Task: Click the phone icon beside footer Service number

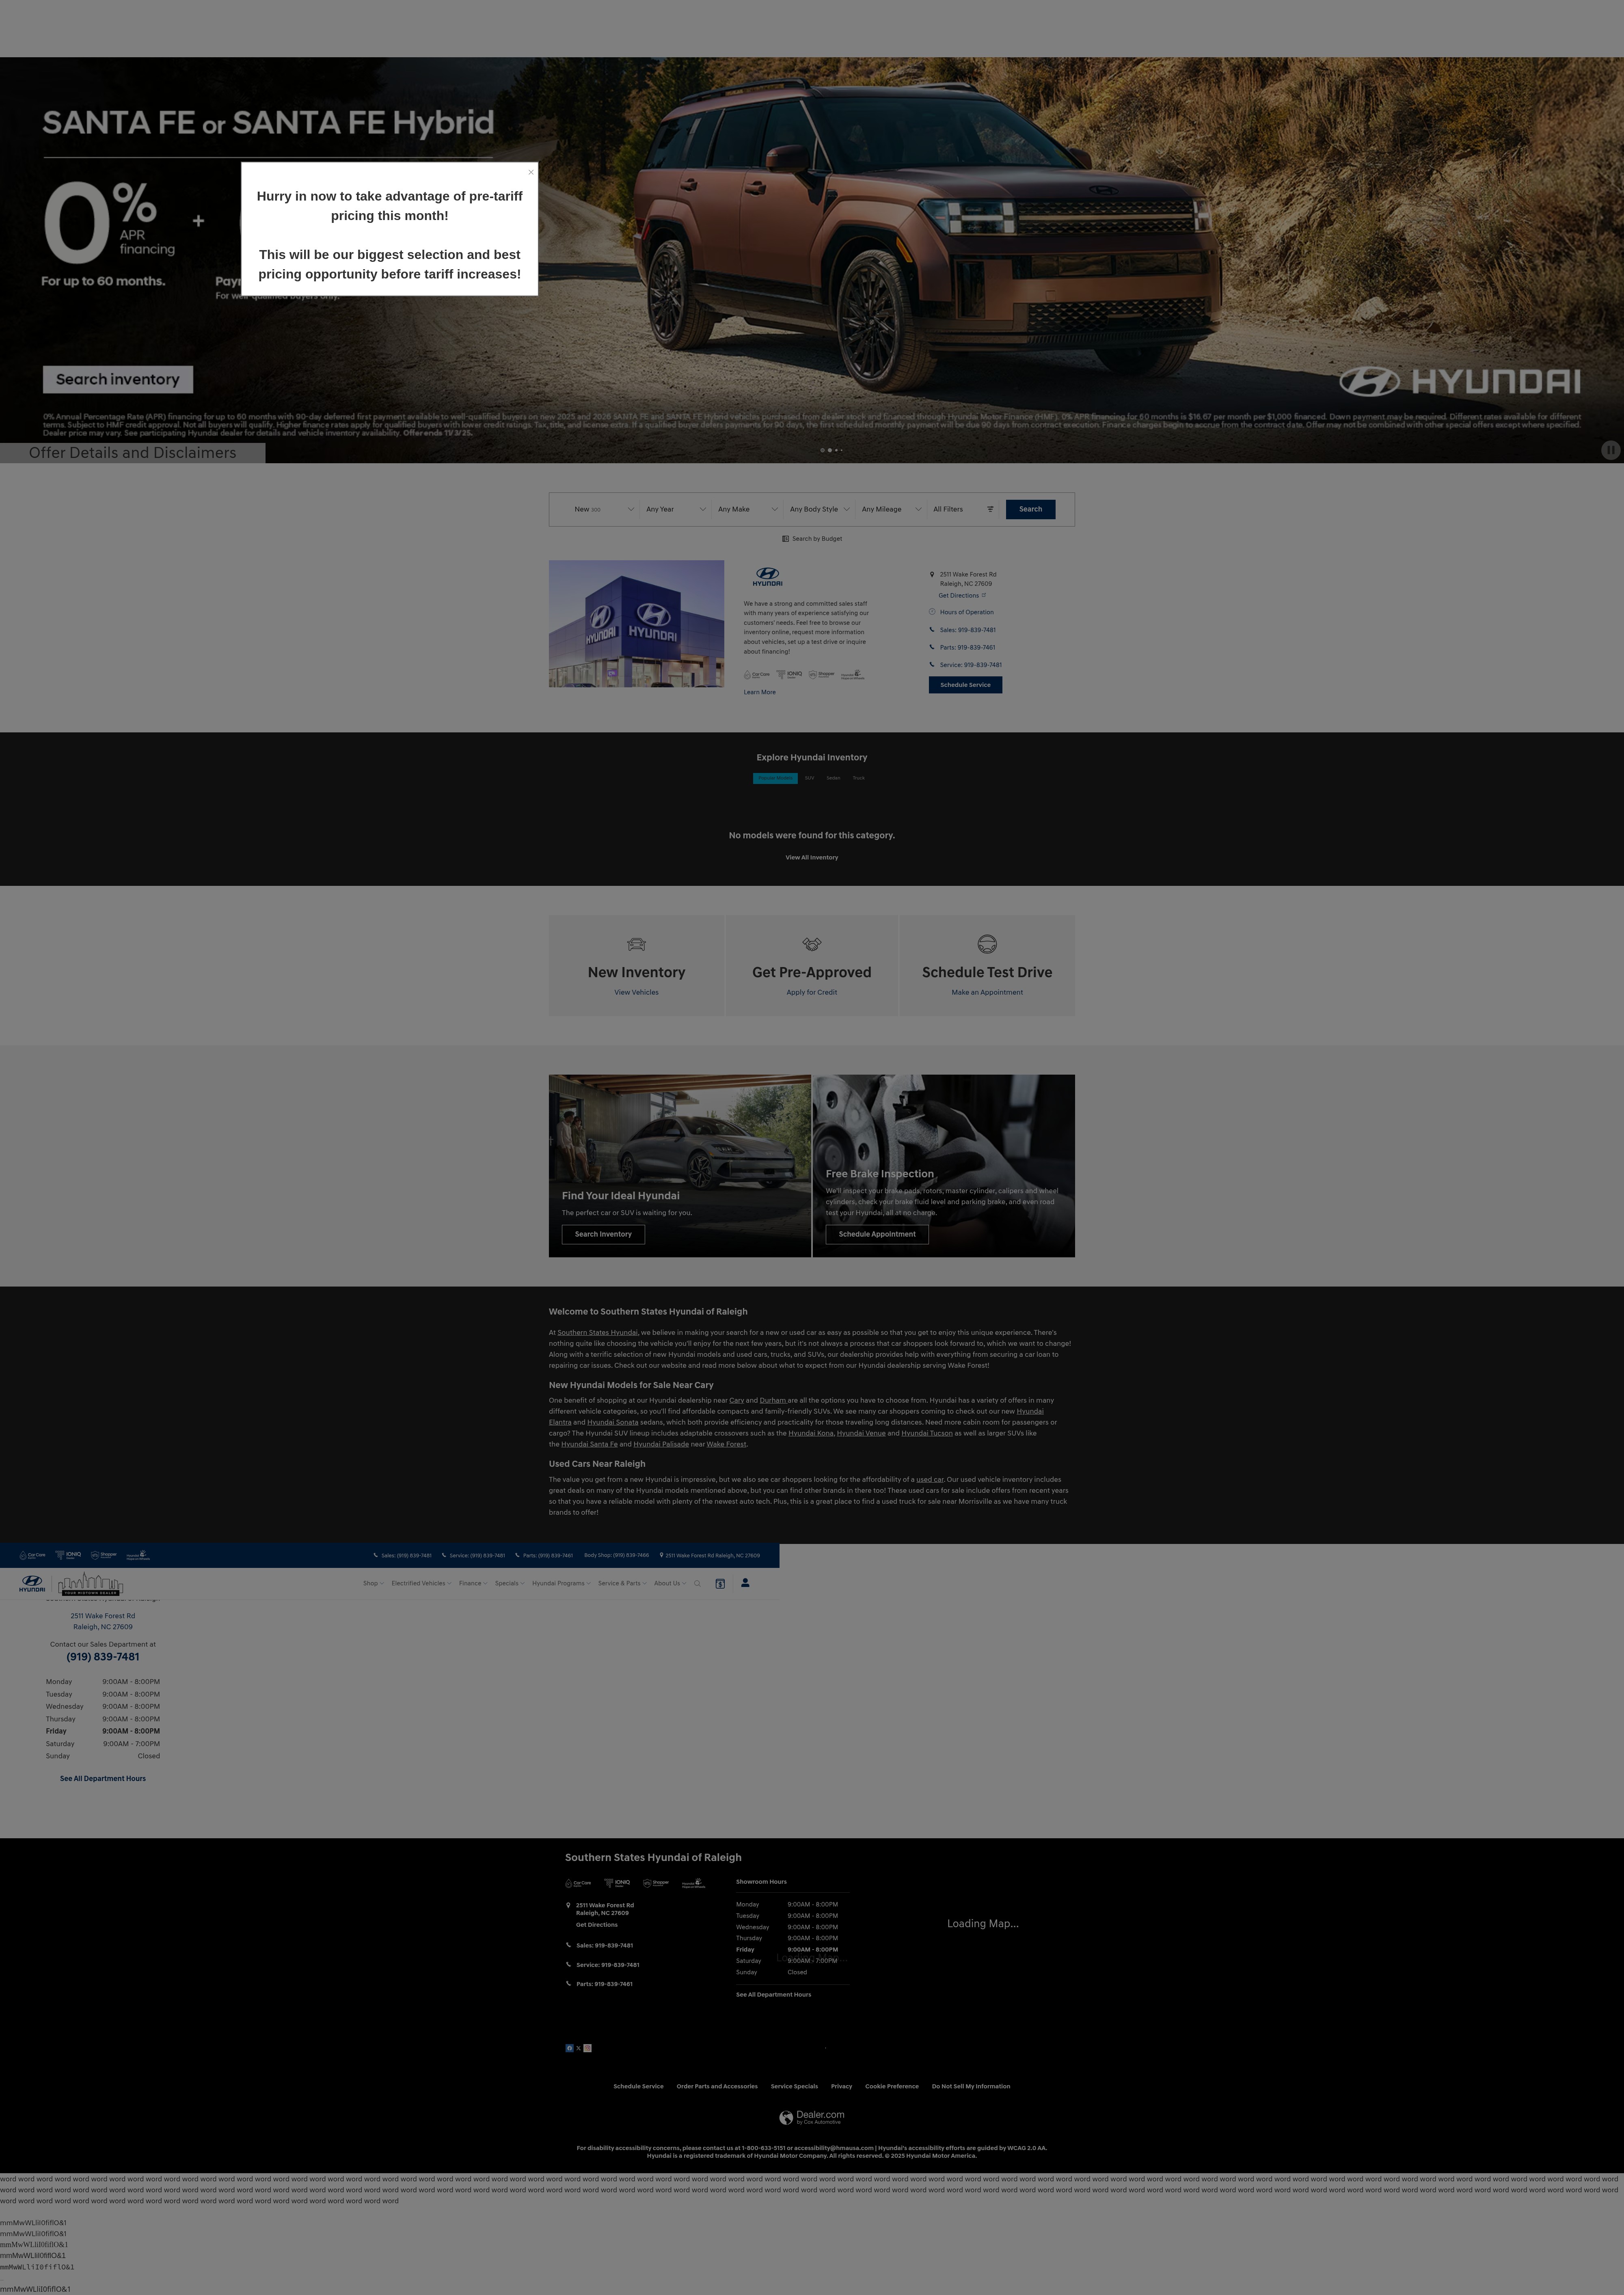Action: pos(569,1964)
